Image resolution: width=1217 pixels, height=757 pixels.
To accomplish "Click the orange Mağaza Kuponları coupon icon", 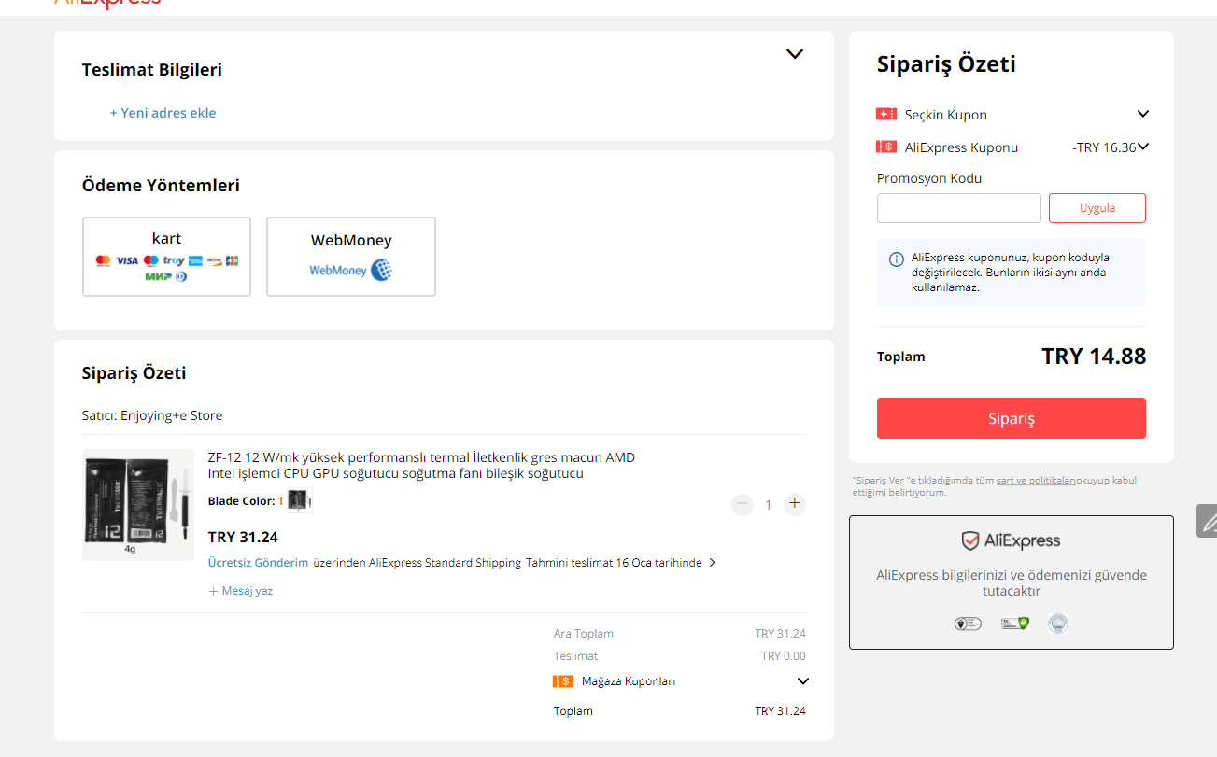I will point(562,681).
